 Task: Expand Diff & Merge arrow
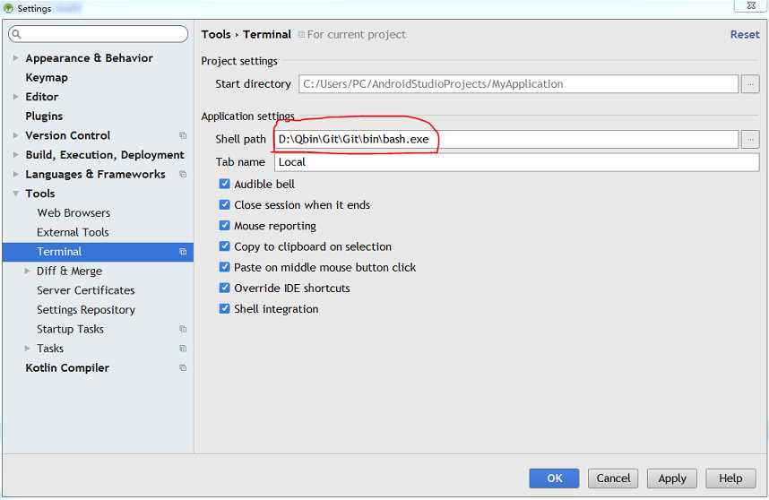[x=28, y=272]
